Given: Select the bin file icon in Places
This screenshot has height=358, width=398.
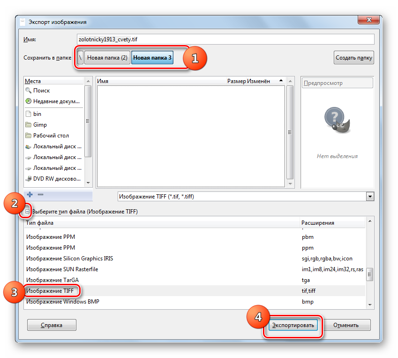Looking at the screenshot, I should point(29,114).
